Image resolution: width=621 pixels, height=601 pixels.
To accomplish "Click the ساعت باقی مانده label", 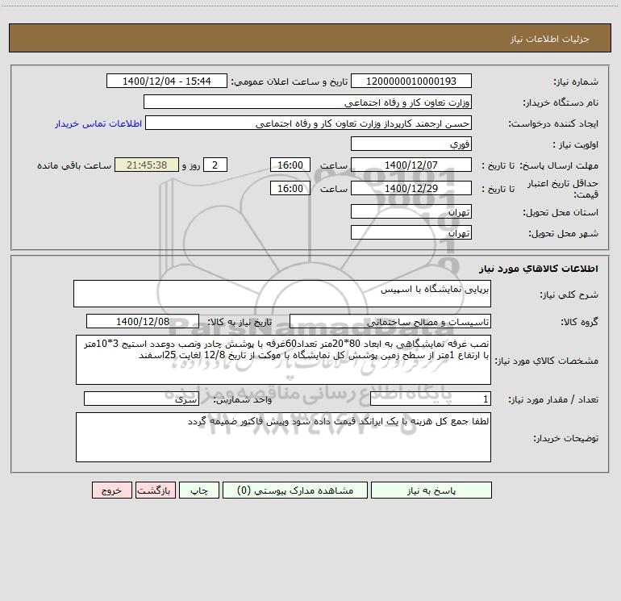I will [x=74, y=165].
